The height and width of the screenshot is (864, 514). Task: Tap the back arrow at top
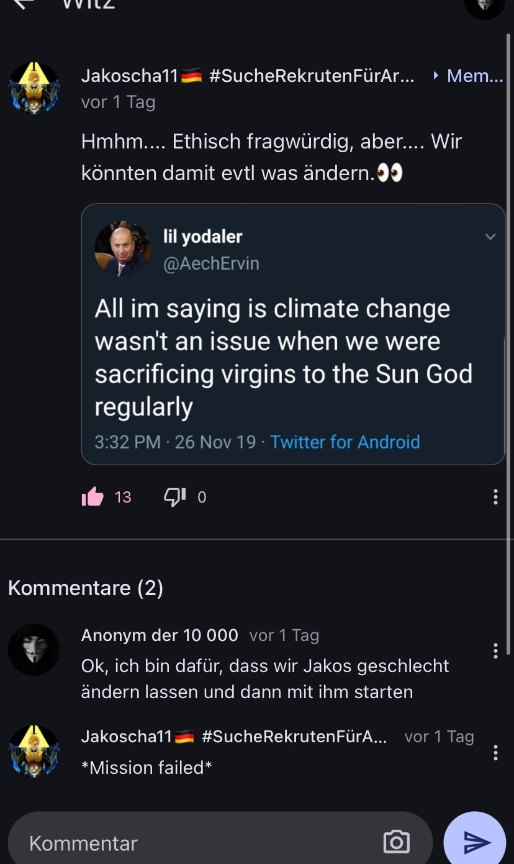[22, 4]
